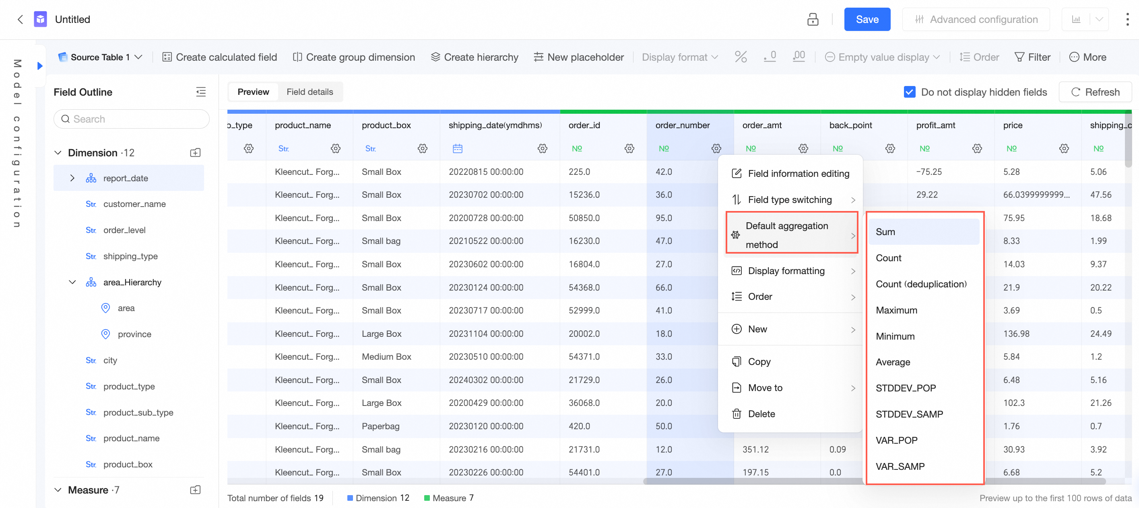Open the order_id column gear settings
1139x508 pixels.
(x=629, y=148)
